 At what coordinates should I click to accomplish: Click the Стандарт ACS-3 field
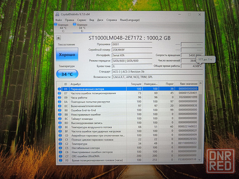point(157,72)
